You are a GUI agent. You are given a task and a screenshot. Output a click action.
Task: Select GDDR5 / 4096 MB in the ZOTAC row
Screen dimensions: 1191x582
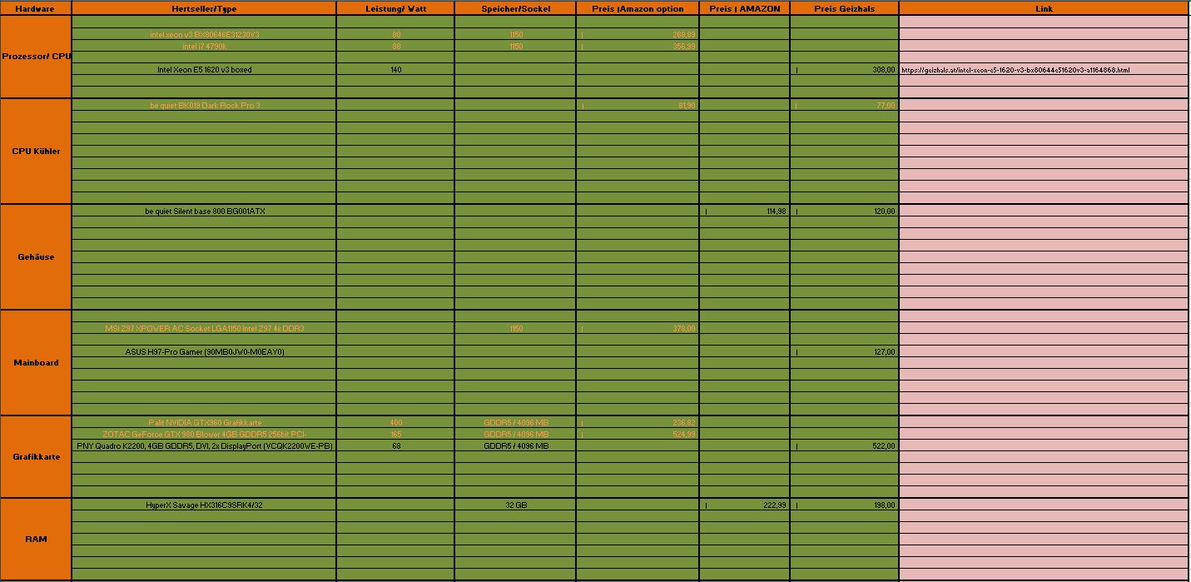[x=515, y=435]
